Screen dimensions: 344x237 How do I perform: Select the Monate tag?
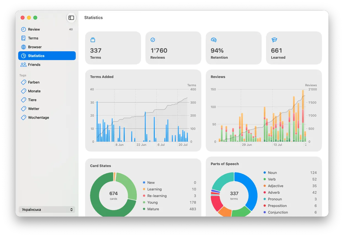click(x=47, y=91)
